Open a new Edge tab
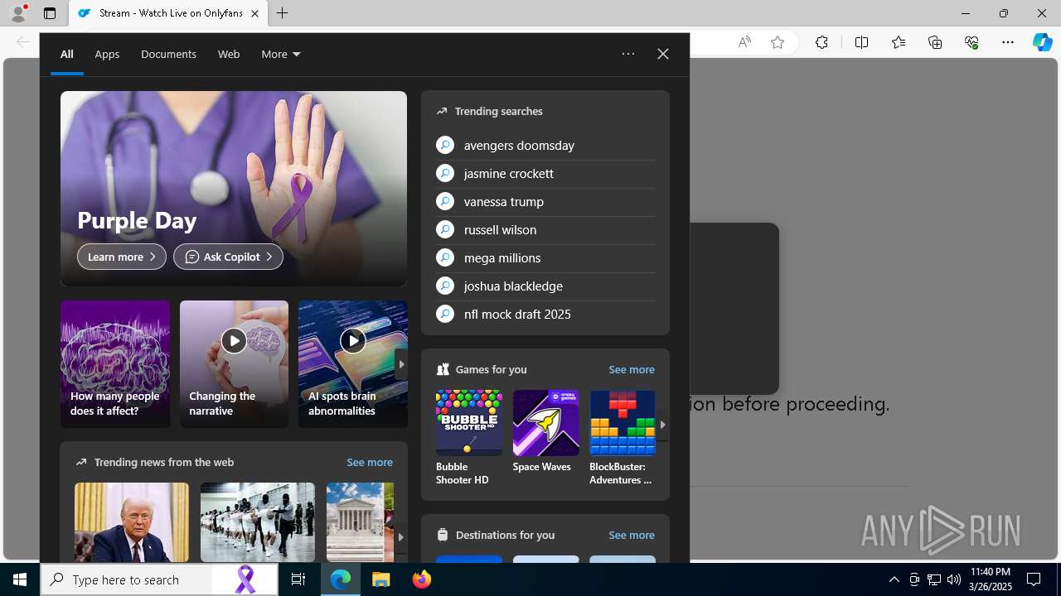Image resolution: width=1061 pixels, height=596 pixels. [283, 13]
